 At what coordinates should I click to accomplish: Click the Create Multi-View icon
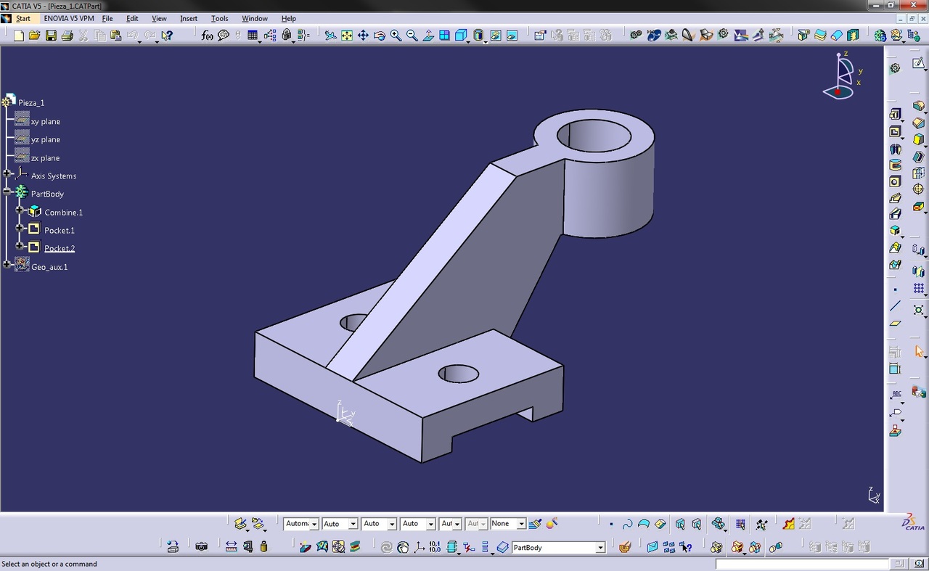coord(444,35)
